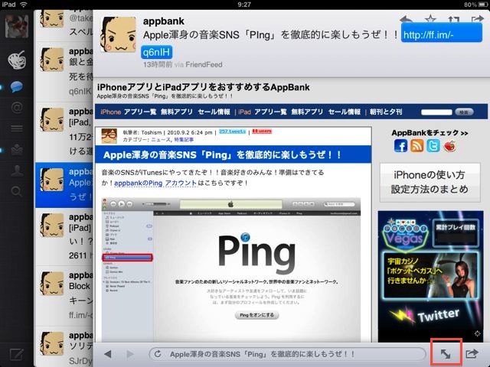The image size is (490, 367).
Task: Click the appbank username in the tweet detail
Action: [x=163, y=21]
